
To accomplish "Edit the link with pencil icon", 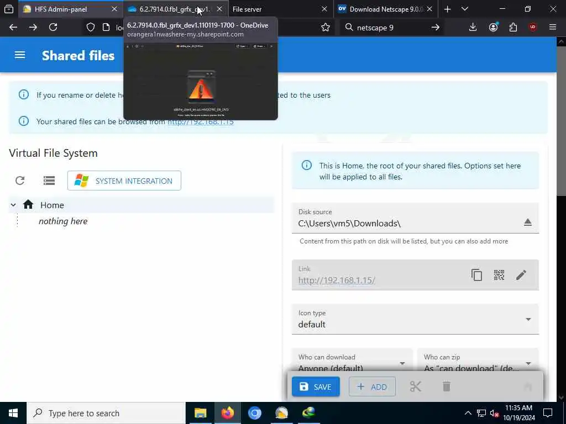I will point(521,275).
